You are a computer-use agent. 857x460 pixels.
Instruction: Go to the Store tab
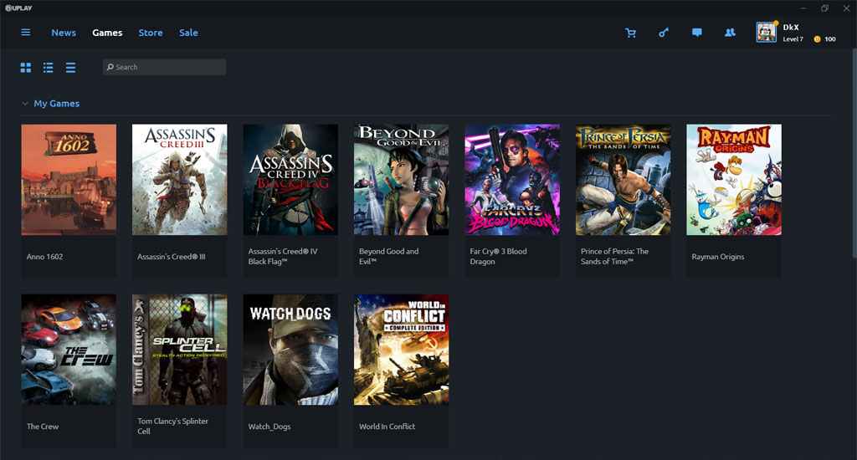151,33
